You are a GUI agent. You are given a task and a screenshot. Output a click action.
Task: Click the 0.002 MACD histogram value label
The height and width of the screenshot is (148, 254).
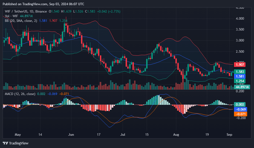(x=239, y=104)
